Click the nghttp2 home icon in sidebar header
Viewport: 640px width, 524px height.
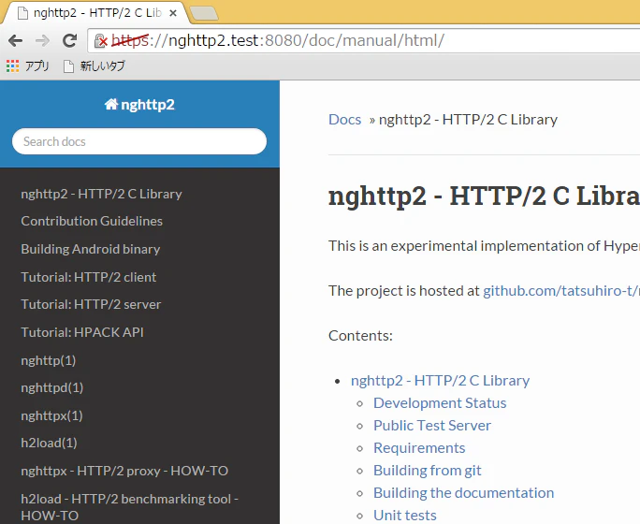click(111, 105)
